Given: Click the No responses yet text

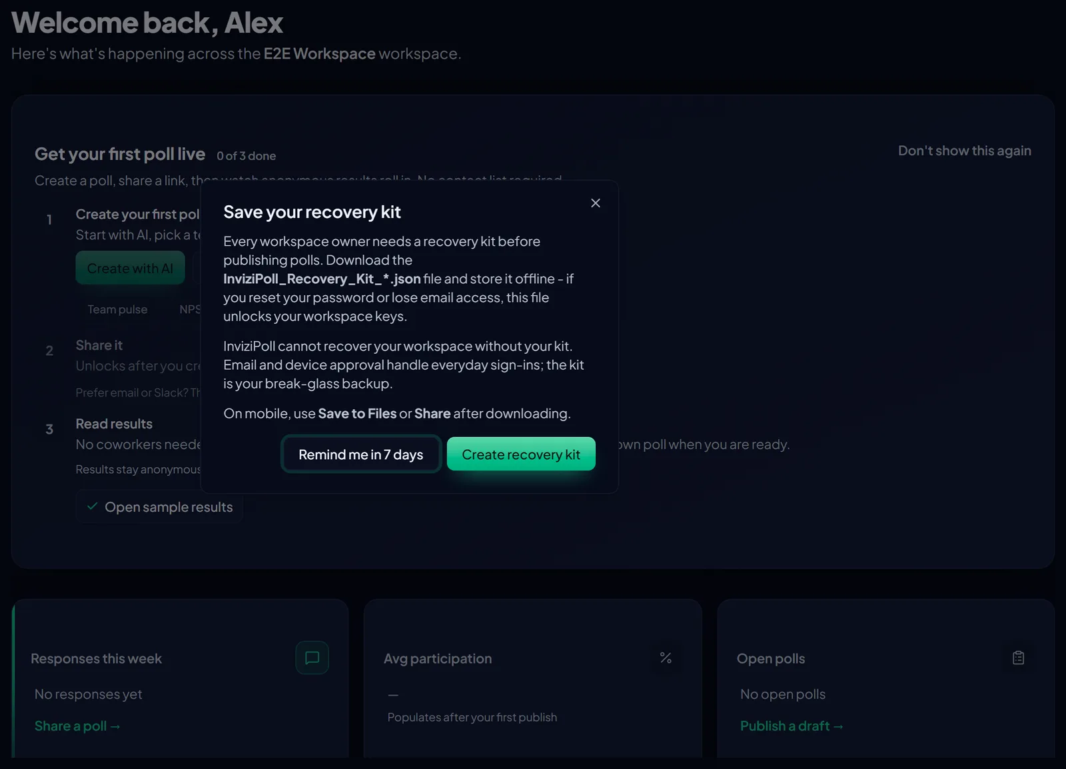Looking at the screenshot, I should (x=89, y=694).
